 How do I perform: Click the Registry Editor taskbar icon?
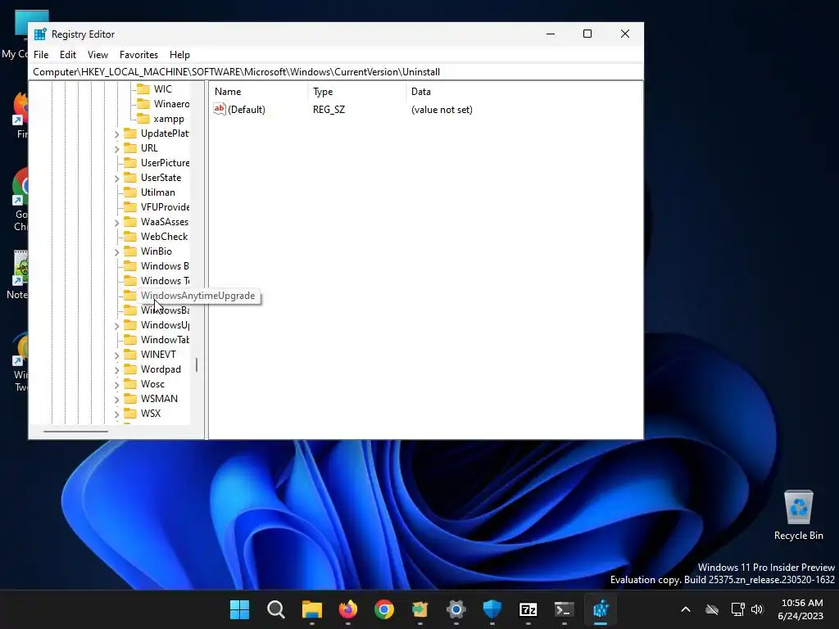[601, 609]
